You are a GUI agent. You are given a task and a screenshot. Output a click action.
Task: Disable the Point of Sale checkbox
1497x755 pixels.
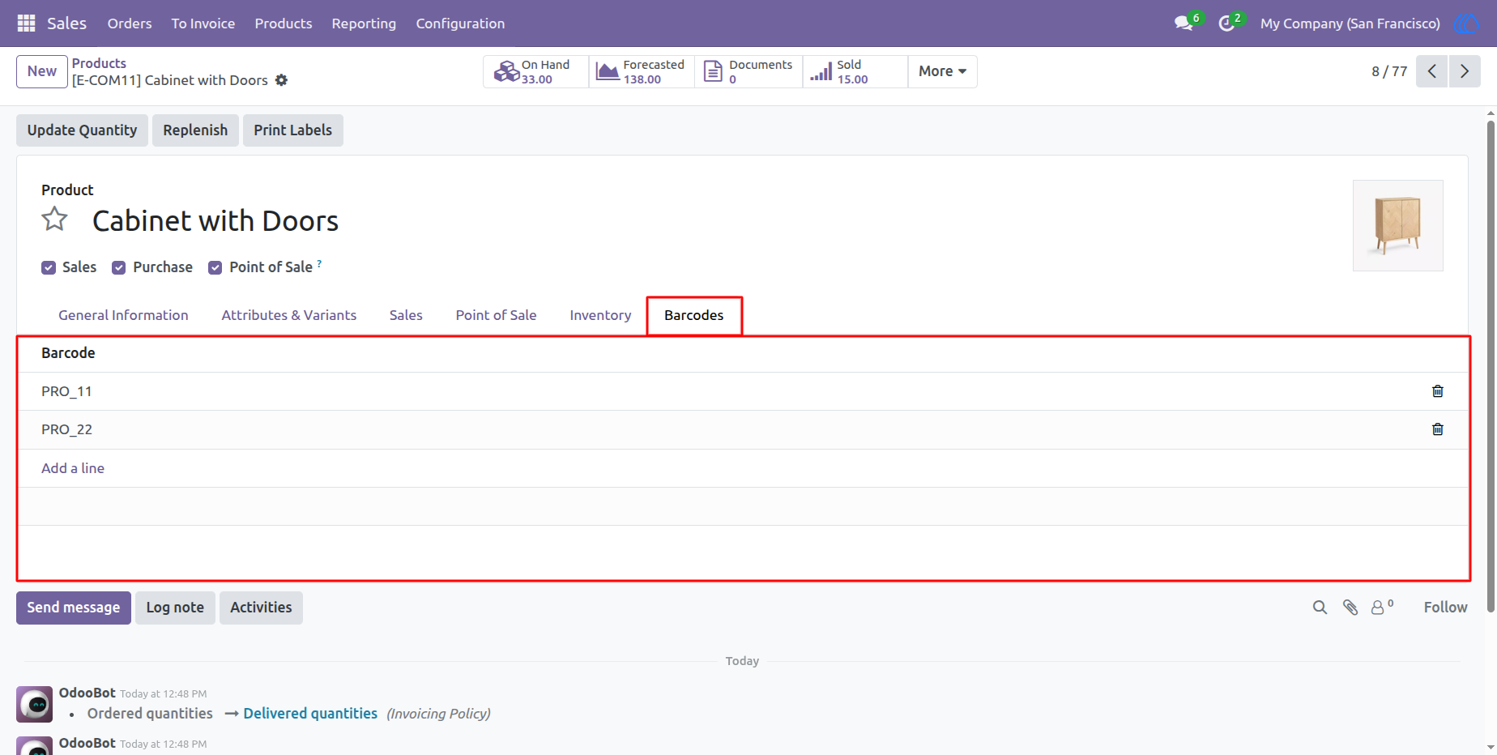215,268
